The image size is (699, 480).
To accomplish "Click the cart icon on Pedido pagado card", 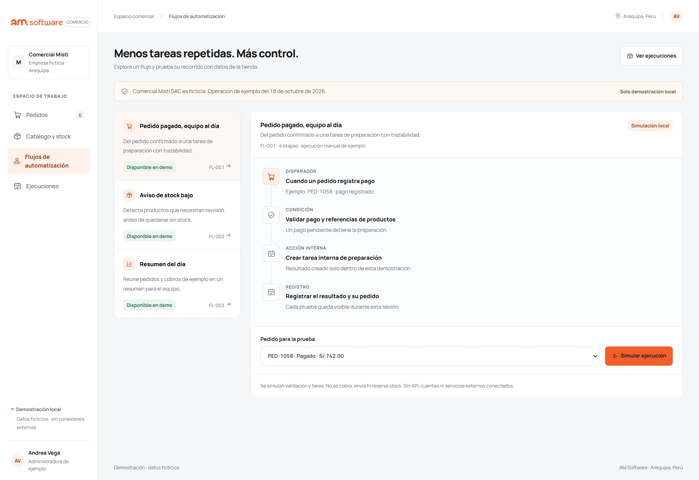I will pos(129,126).
